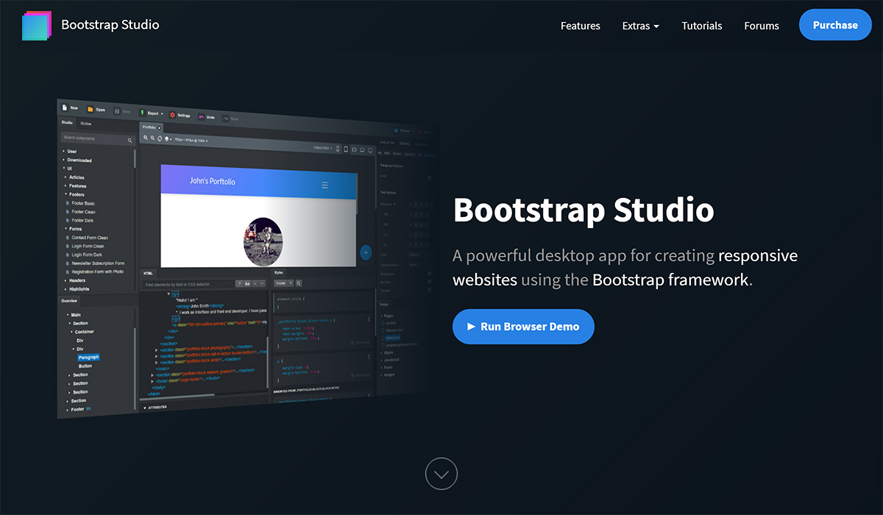Switch to the Online tab
The height and width of the screenshot is (515, 883).
[86, 124]
